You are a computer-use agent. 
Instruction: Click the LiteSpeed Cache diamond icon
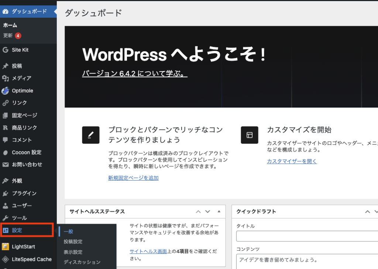coord(5,259)
